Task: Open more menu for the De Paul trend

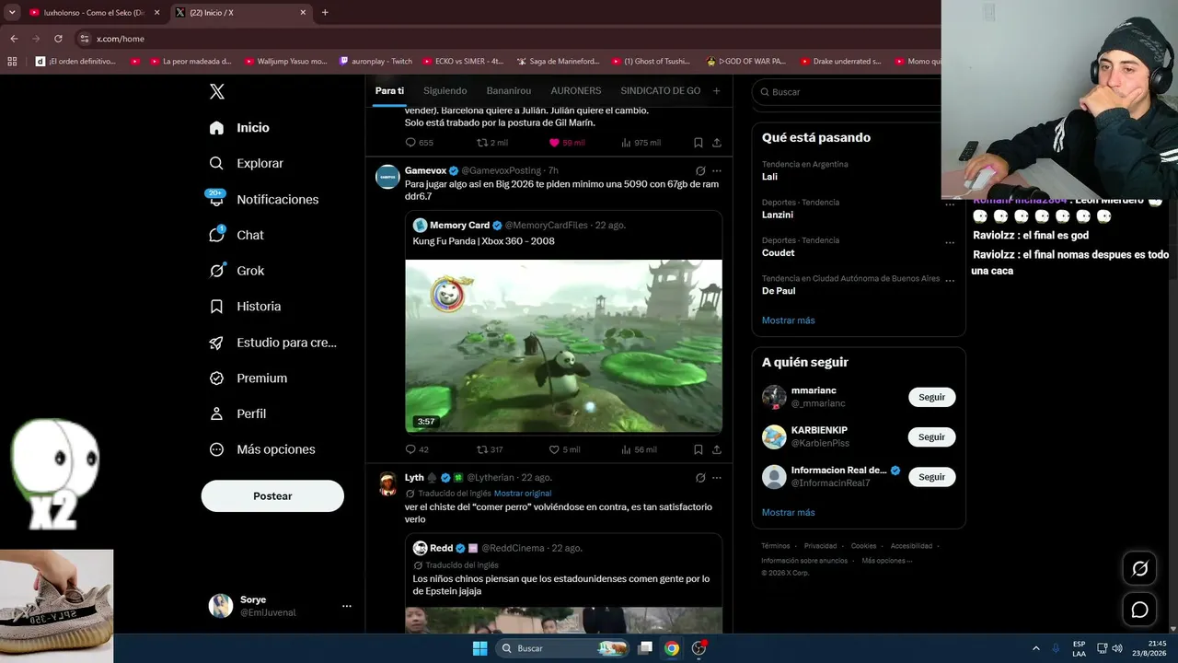Action: [950, 281]
